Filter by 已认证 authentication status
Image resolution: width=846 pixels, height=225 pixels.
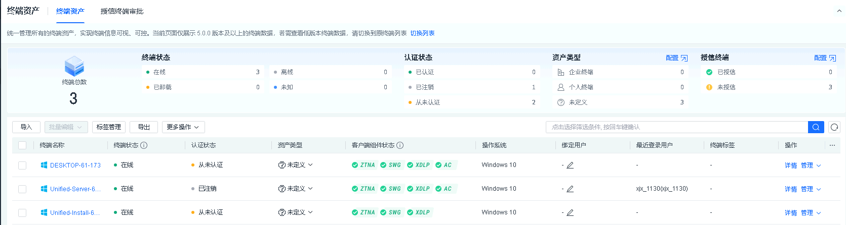[472, 72]
